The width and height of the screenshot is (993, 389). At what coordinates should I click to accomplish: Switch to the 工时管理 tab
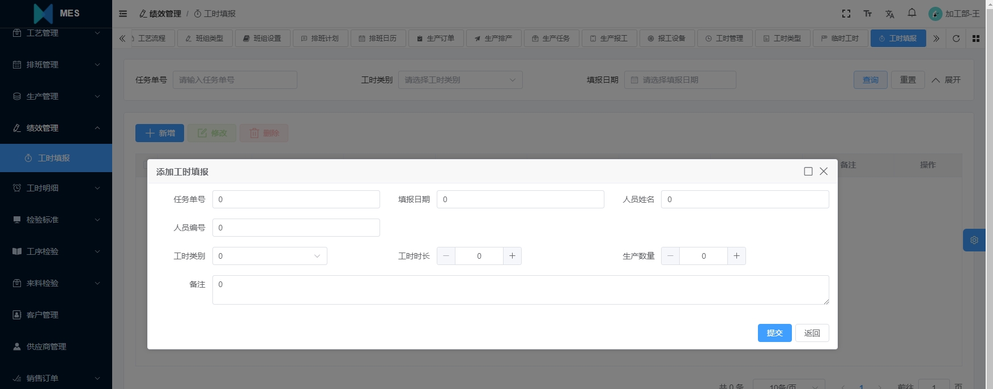tap(725, 39)
